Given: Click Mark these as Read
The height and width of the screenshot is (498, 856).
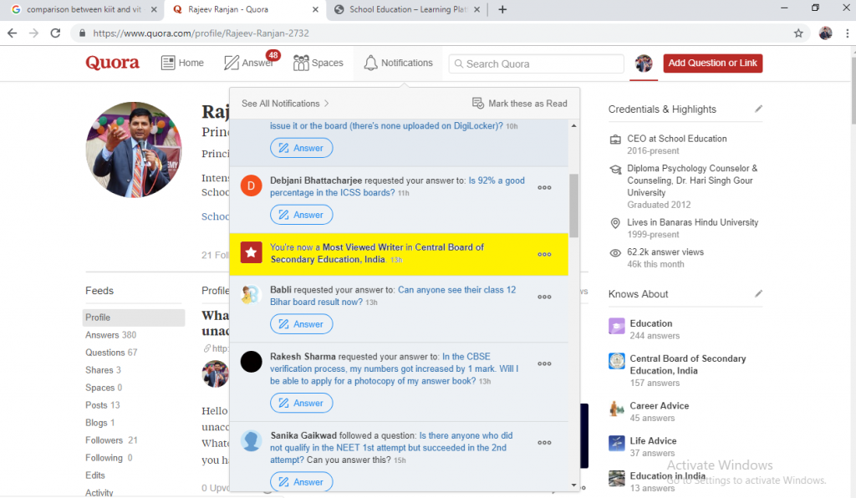Looking at the screenshot, I should point(519,103).
